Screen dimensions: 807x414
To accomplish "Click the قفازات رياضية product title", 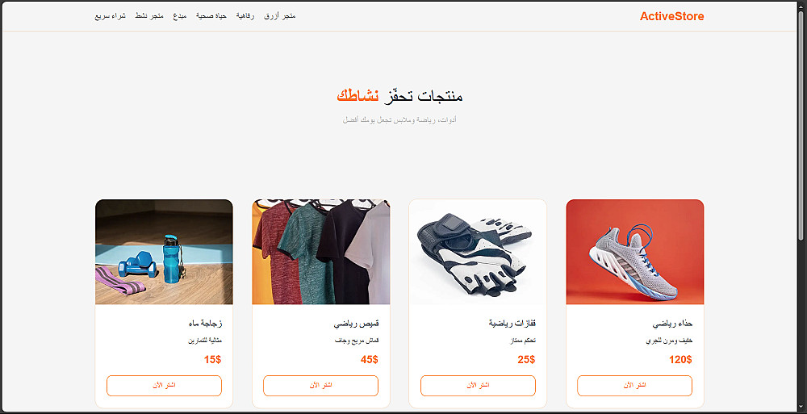I will (x=512, y=324).
